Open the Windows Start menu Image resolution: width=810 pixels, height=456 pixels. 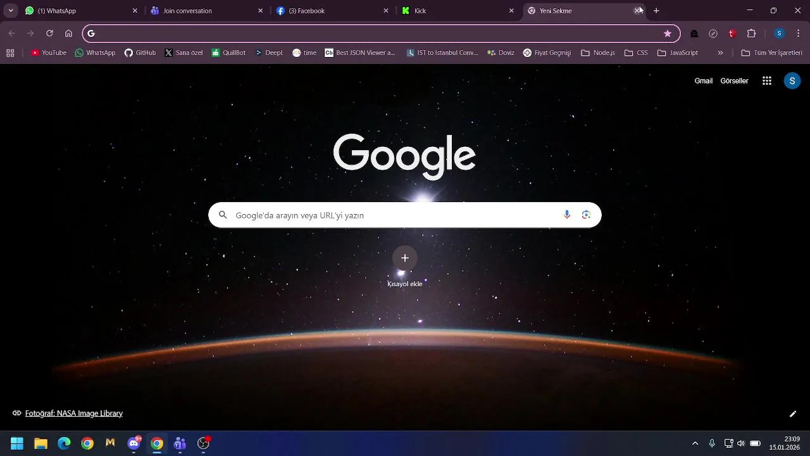tap(17, 443)
